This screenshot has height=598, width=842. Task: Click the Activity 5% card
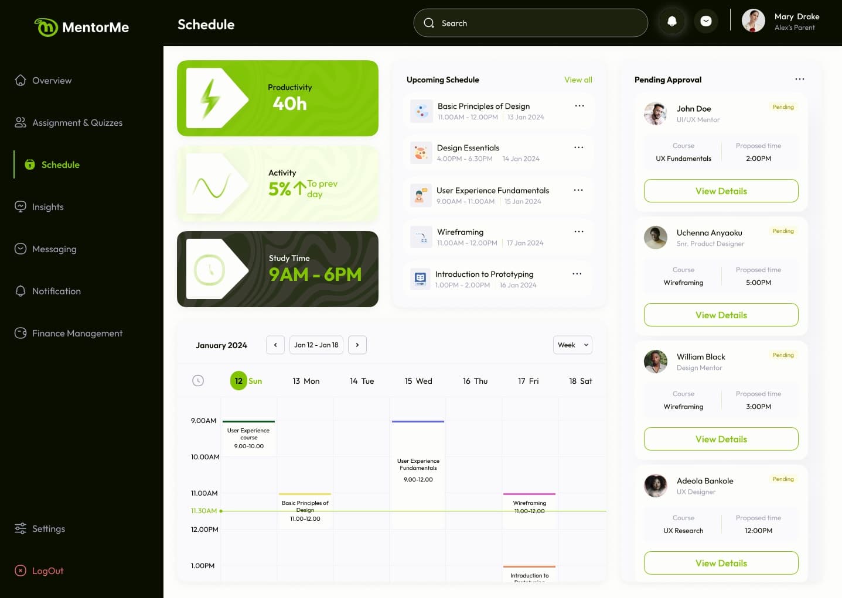coord(278,184)
